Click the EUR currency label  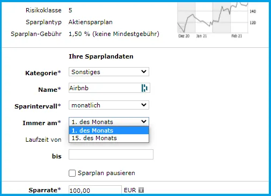coord(130,190)
